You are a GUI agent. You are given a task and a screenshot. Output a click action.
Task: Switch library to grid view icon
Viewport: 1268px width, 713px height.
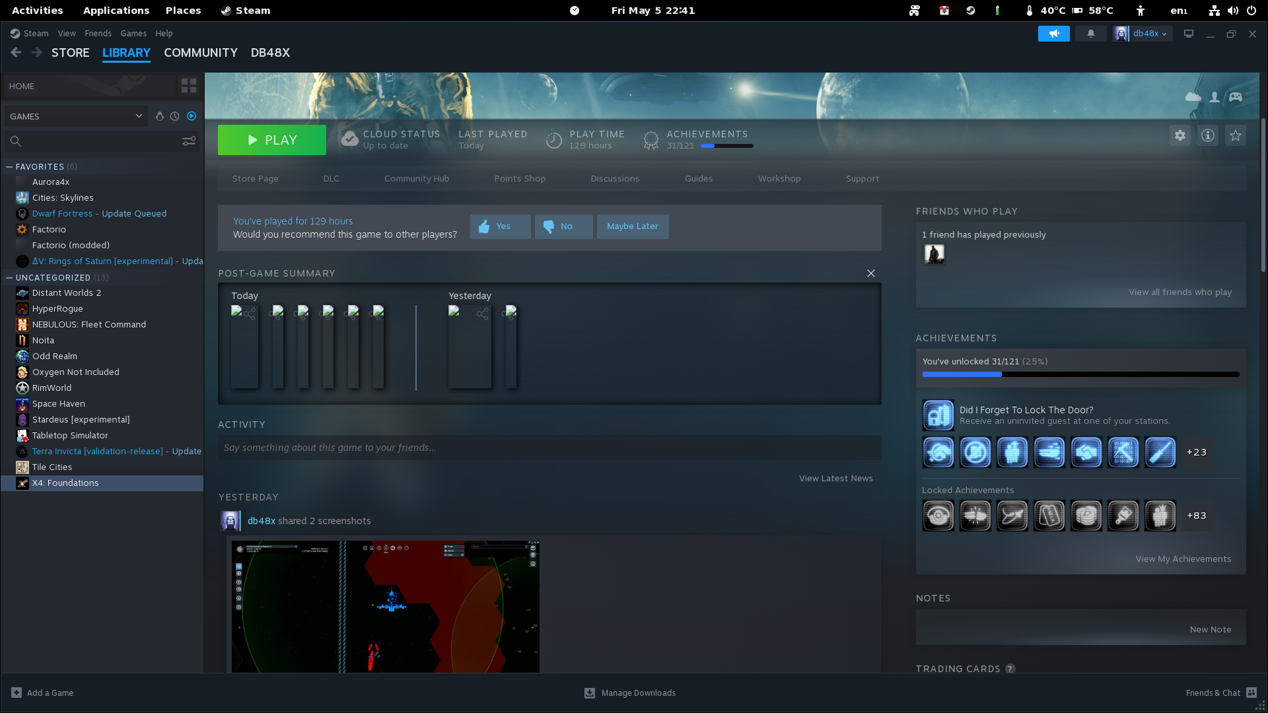click(x=189, y=86)
